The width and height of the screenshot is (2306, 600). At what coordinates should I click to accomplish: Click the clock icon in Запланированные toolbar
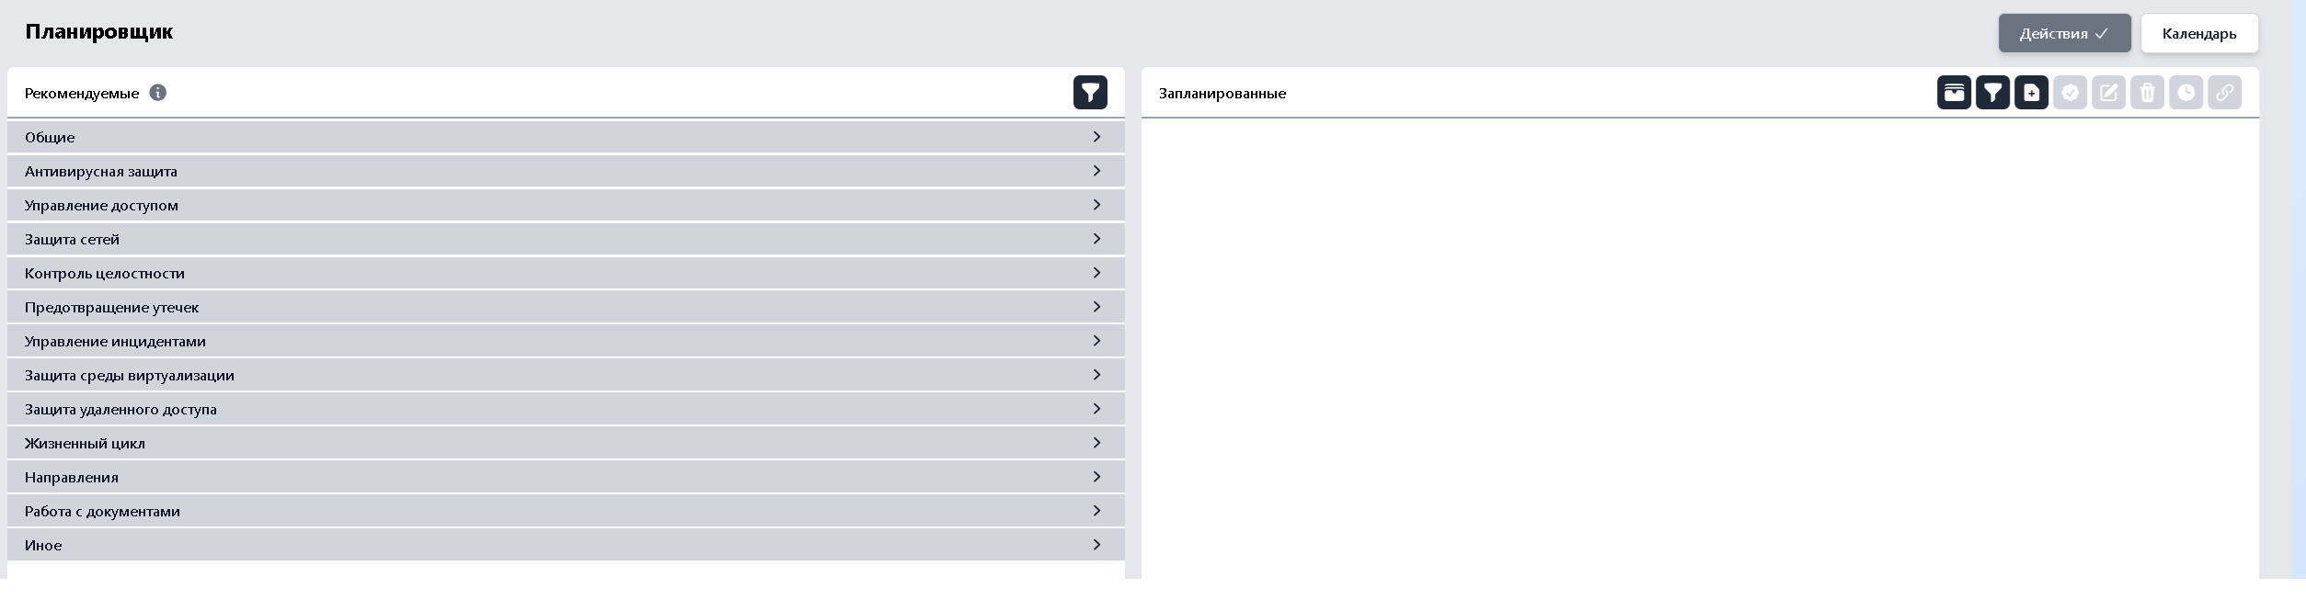[x=2186, y=93]
